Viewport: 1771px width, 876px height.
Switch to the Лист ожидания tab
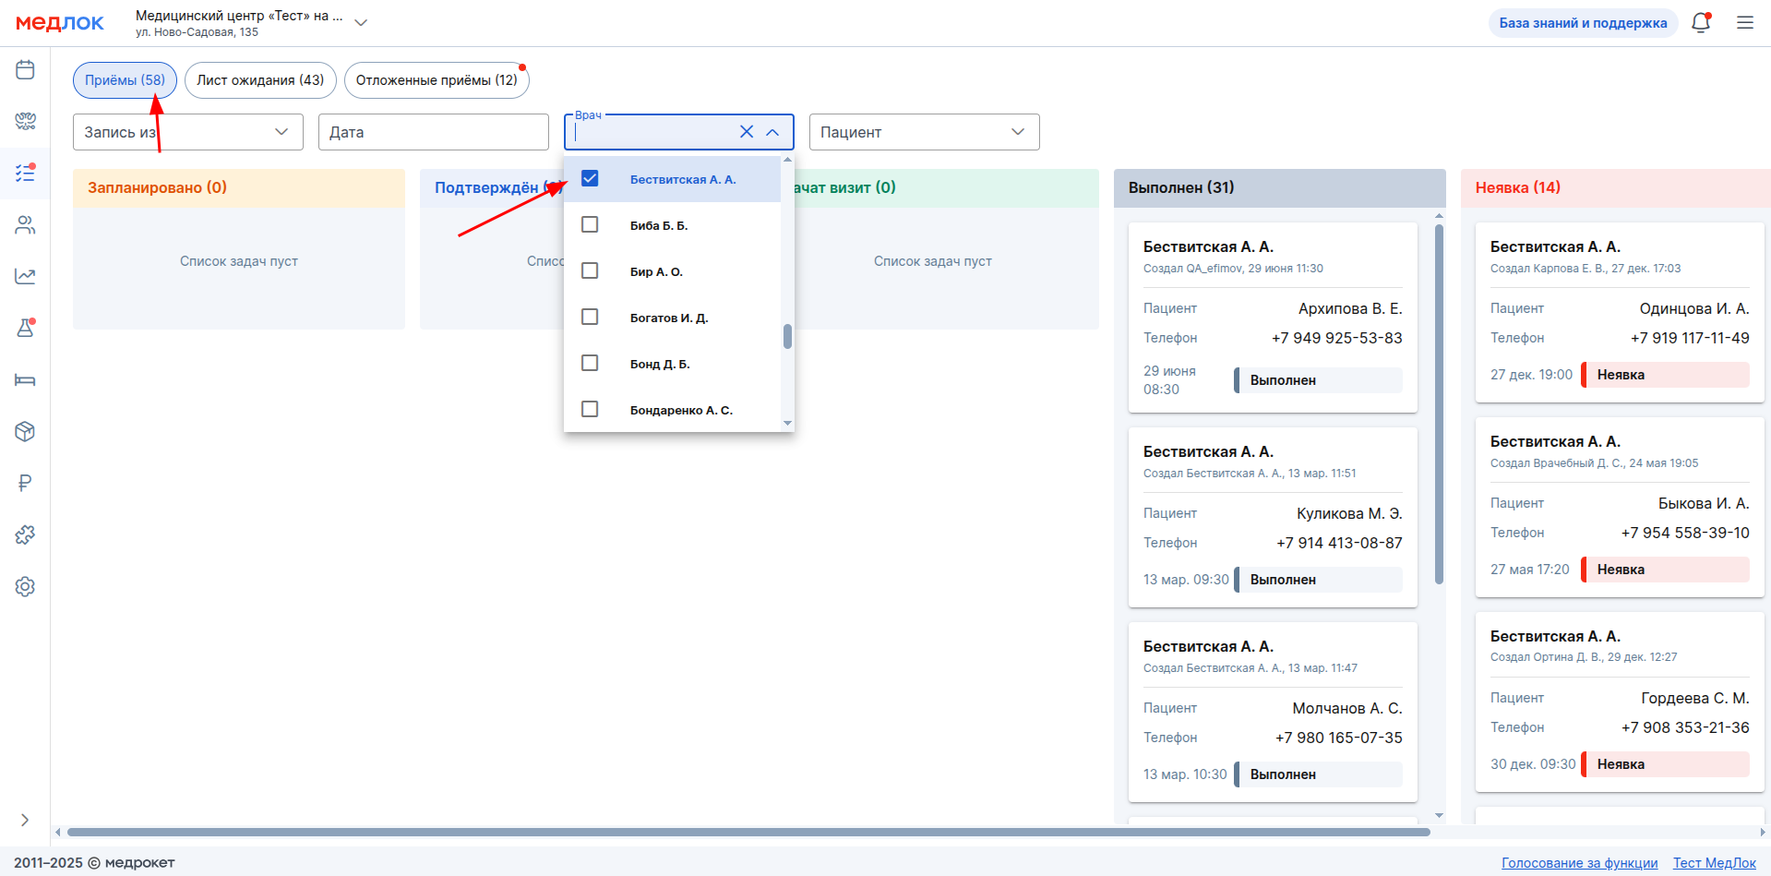(x=260, y=80)
